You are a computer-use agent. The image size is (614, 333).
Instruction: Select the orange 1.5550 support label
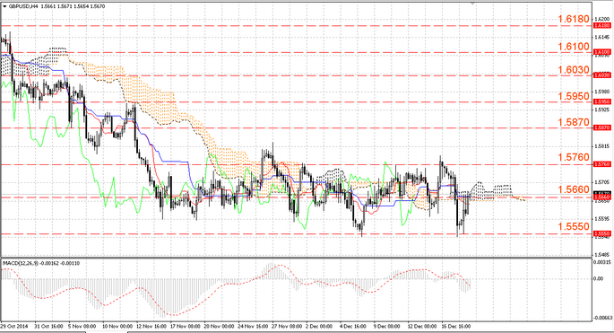point(574,227)
